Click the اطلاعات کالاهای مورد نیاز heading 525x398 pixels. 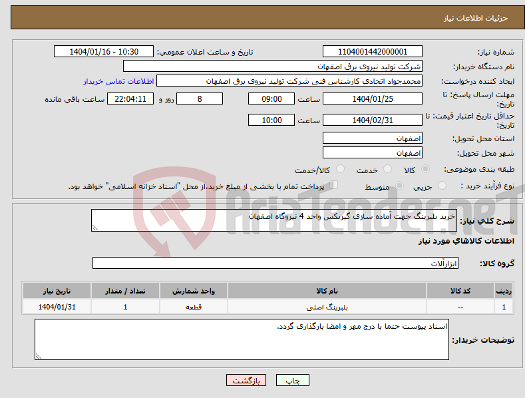tap(466, 241)
